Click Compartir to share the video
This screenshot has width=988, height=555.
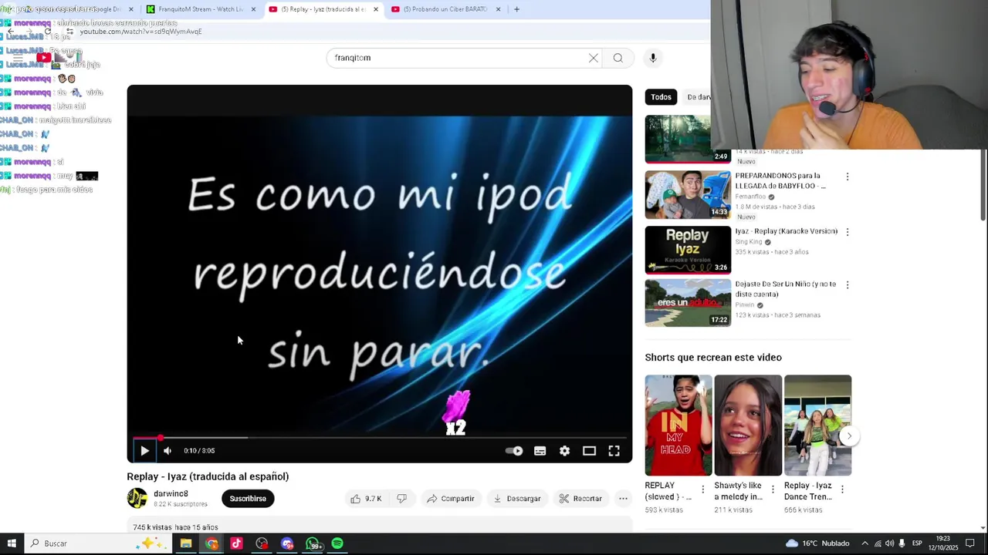[x=451, y=499]
